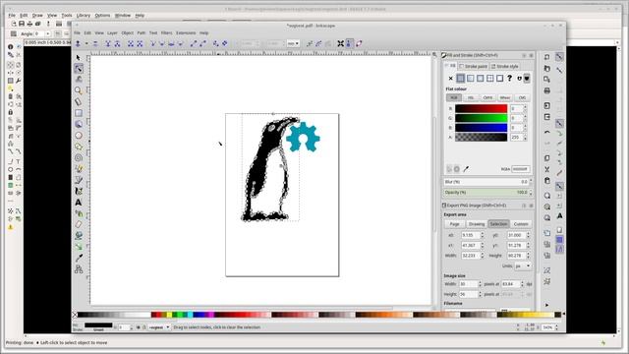Switch to Stroke style tab
629x354 pixels.
505,66
